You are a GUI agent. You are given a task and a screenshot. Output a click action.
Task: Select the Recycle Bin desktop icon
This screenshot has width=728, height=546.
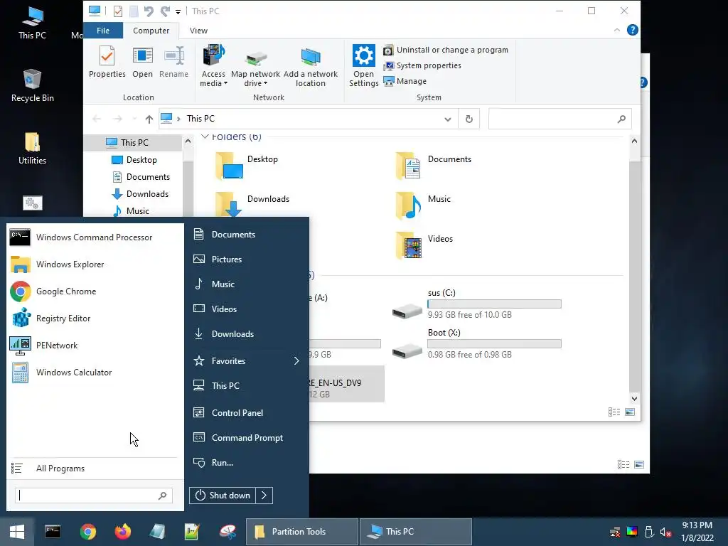click(32, 85)
